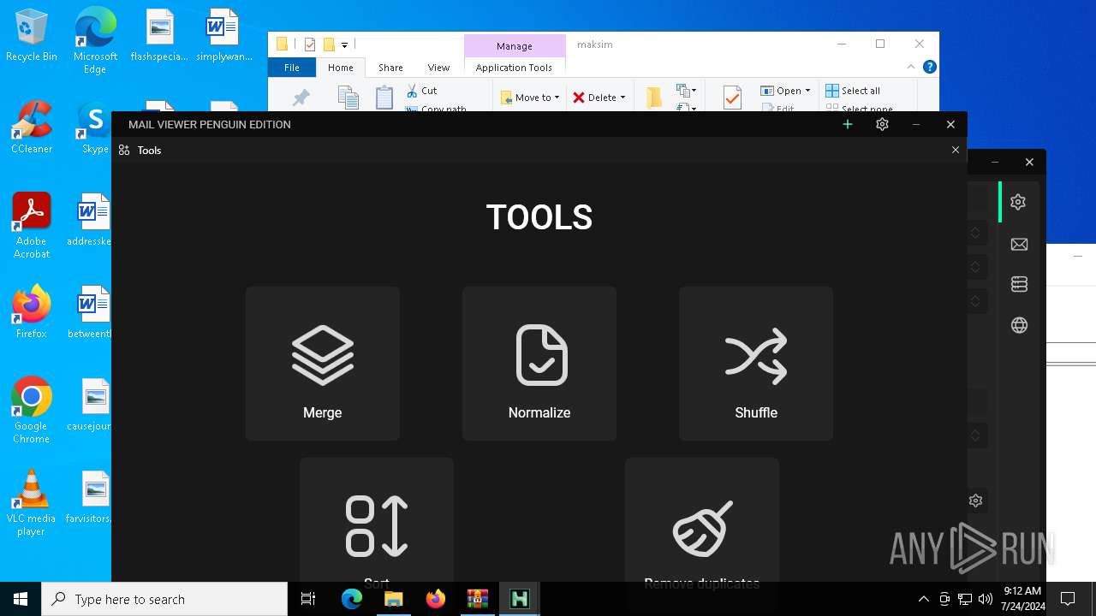Open Edge from the taskbar
This screenshot has height=616, width=1096.
pyautogui.click(x=352, y=599)
